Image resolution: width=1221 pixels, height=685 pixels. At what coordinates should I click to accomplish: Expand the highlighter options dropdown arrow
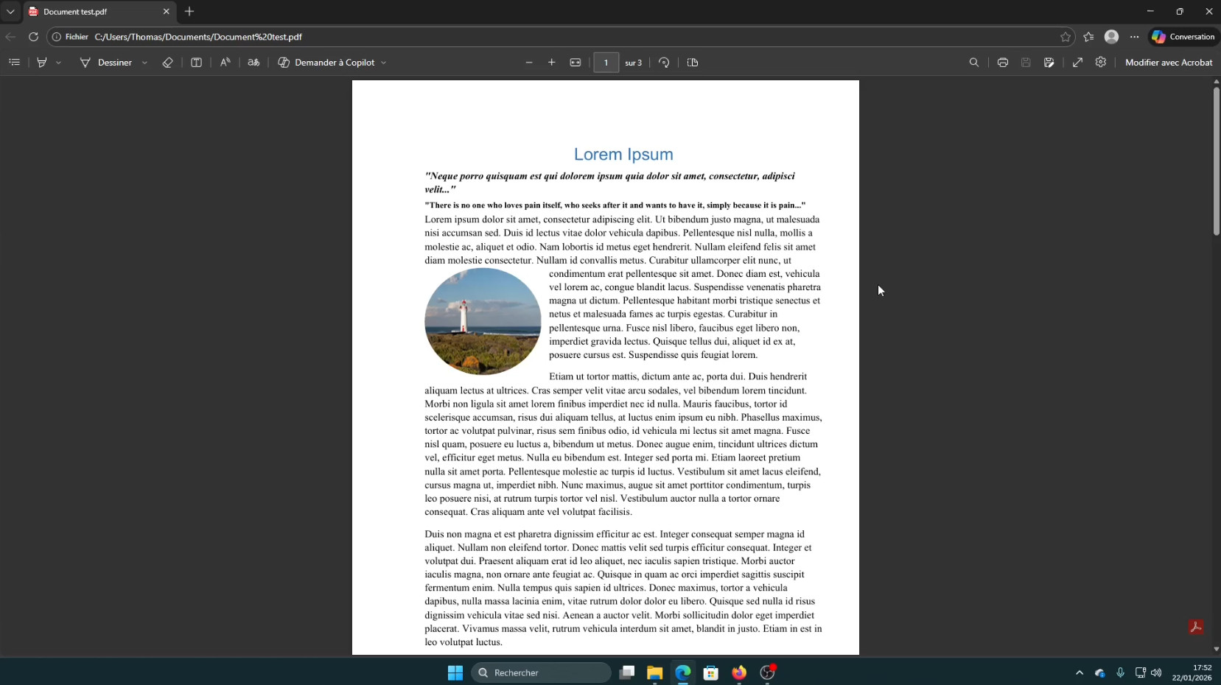click(59, 63)
